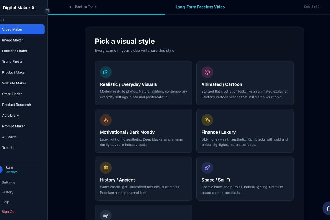The height and width of the screenshot is (220, 330).
Task: Click the Pick a visual style heading
Action: [125, 41]
